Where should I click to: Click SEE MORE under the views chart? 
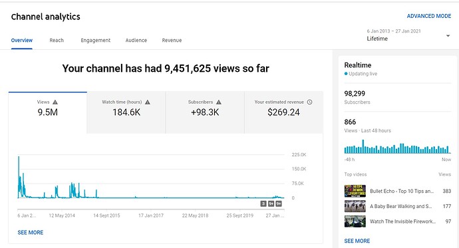pyautogui.click(x=31, y=233)
